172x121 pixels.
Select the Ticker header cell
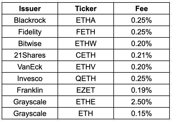point(86,8)
